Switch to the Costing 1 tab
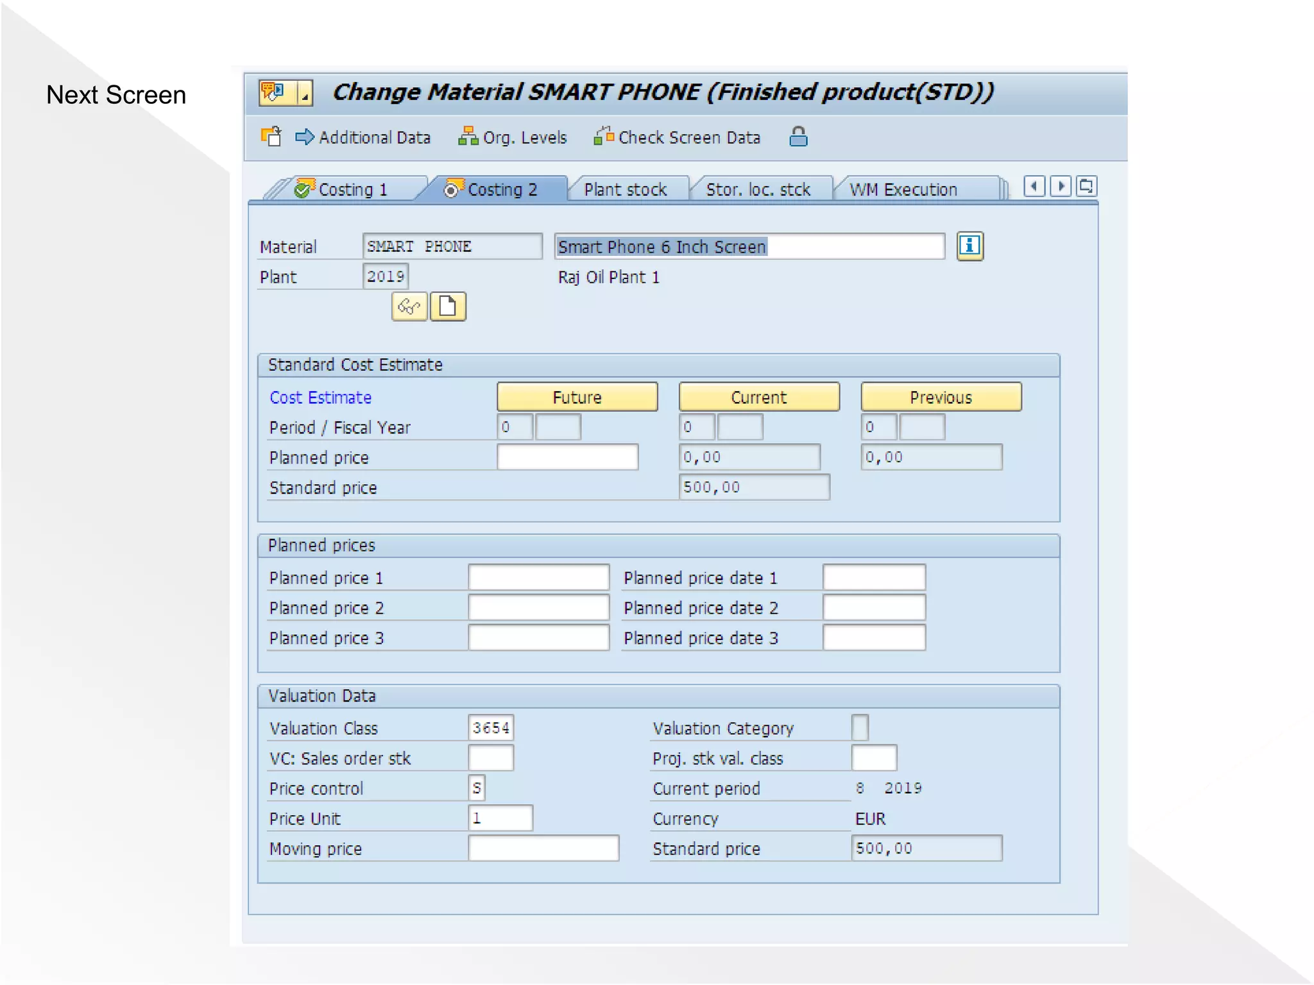Viewport: 1314px width, 985px height. tap(352, 190)
